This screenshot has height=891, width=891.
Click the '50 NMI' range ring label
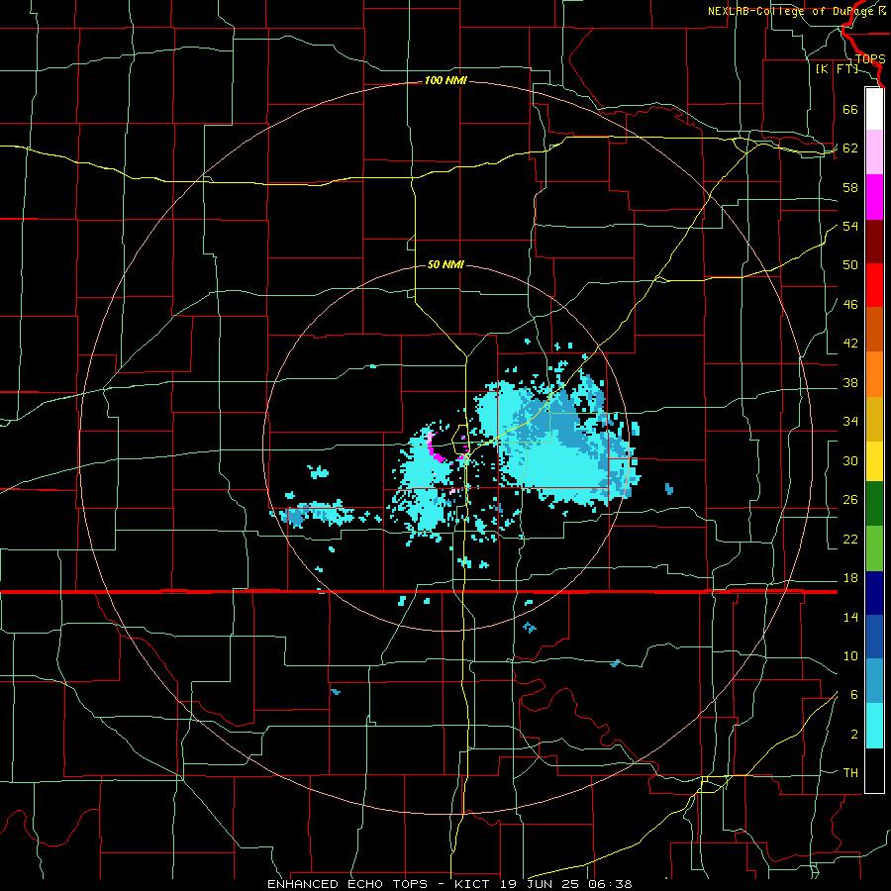445,264
